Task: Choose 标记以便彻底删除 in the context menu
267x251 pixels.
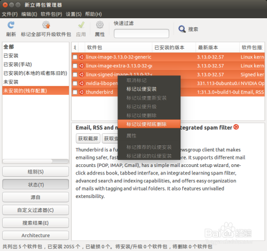Action: pos(149,124)
